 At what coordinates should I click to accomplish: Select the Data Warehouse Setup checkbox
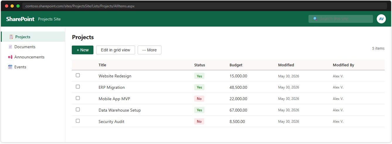tap(78, 109)
